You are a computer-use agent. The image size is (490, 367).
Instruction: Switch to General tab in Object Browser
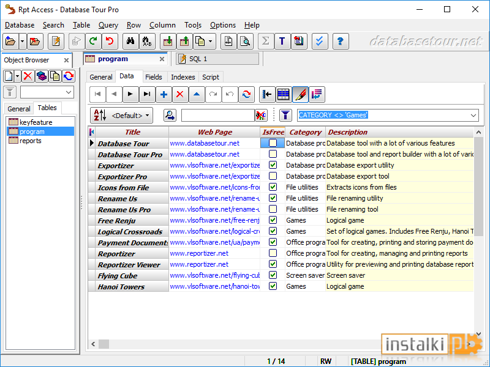pyautogui.click(x=19, y=109)
